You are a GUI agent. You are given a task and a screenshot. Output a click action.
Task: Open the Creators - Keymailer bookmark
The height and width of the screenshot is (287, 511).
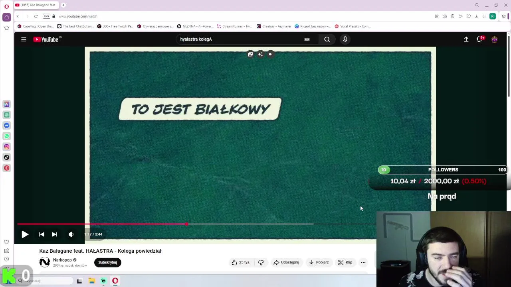274,26
